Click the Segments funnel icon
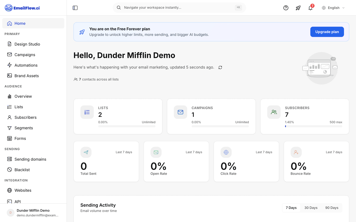The width and height of the screenshot is (356, 222). [x=9, y=128]
